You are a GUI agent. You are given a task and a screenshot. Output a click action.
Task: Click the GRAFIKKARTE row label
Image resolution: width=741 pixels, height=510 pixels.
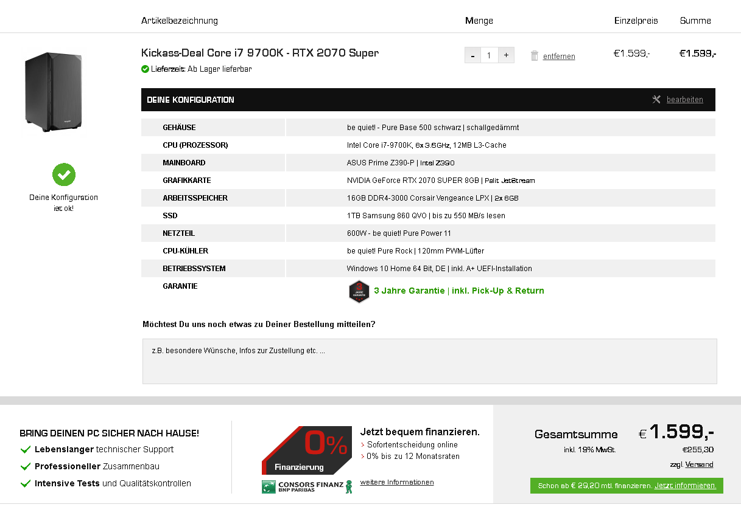click(x=187, y=181)
